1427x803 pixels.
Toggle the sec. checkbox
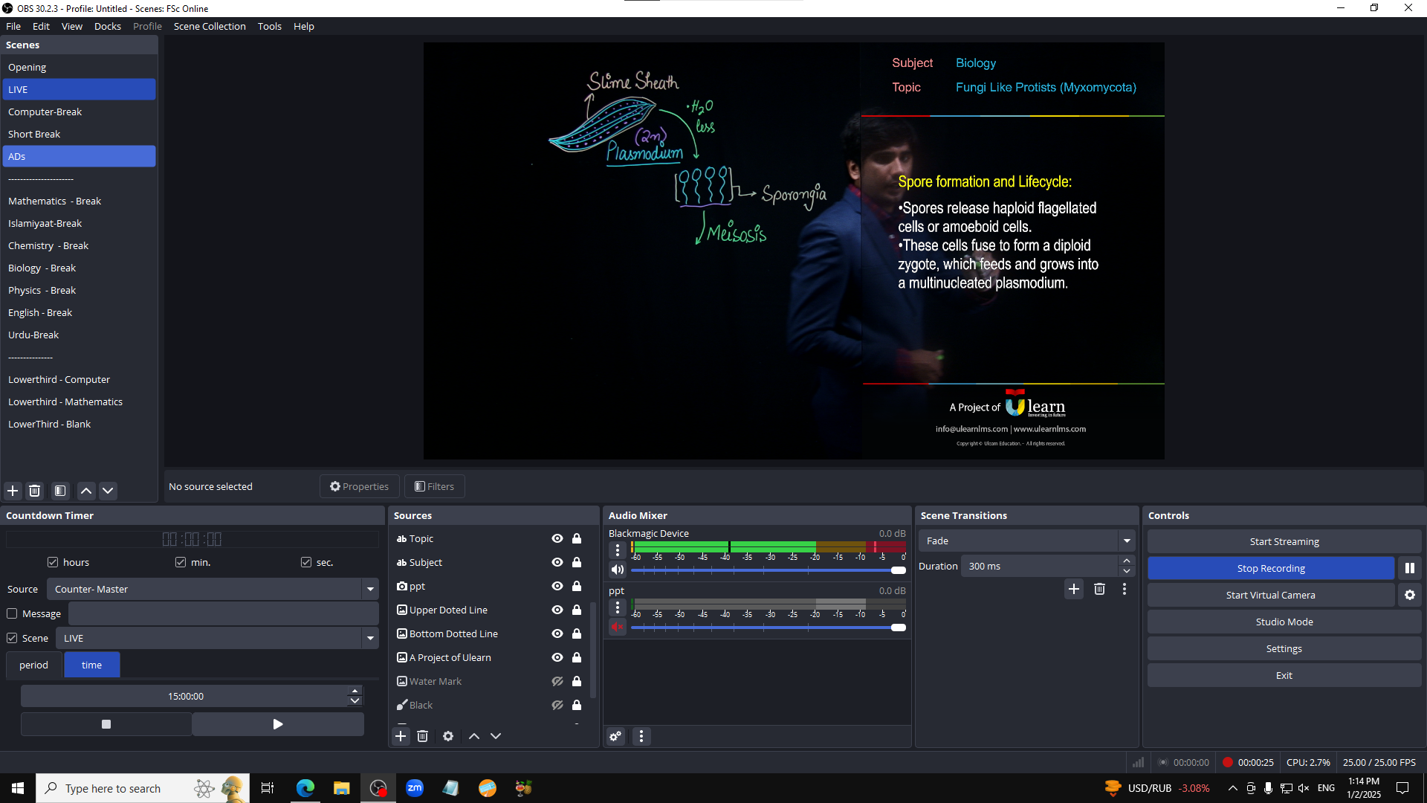[306, 562]
